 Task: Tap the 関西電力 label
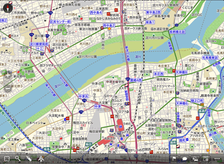pos(163,80)
